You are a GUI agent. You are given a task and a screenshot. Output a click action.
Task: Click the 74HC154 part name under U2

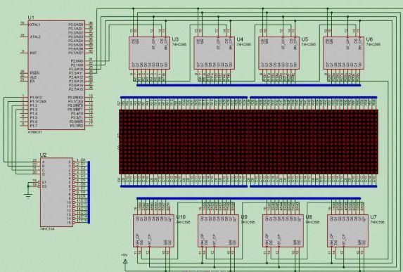click(x=47, y=229)
